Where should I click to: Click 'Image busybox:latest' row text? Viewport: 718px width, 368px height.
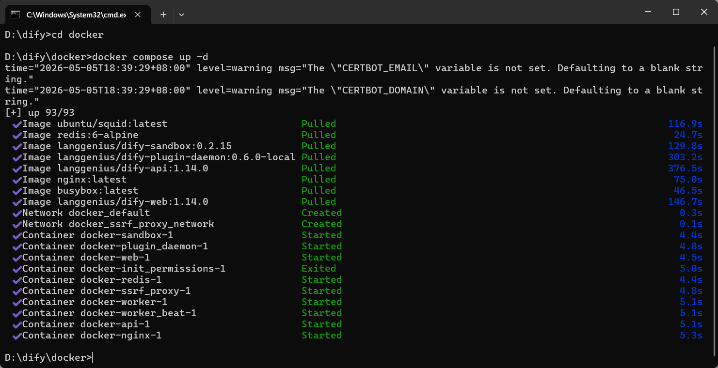click(x=80, y=191)
